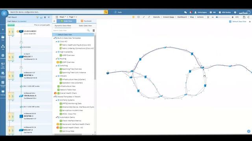
Task: Select the Default Data View row
Action: 73,34
